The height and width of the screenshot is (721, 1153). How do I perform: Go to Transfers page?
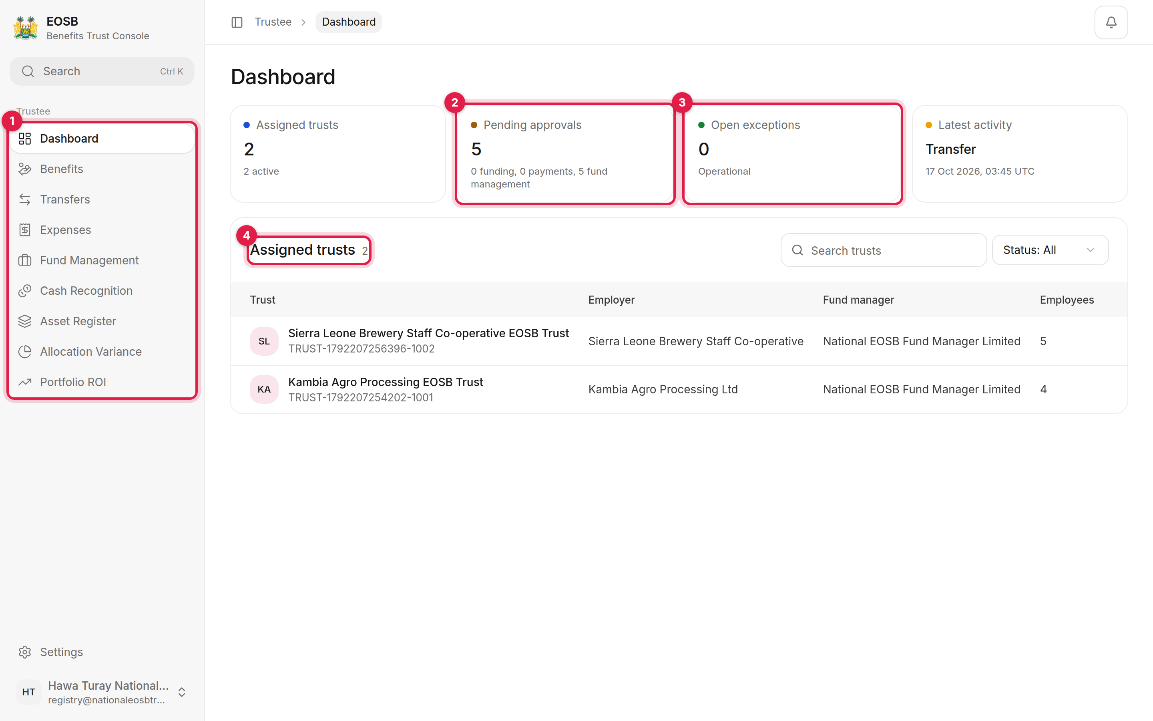click(102, 200)
